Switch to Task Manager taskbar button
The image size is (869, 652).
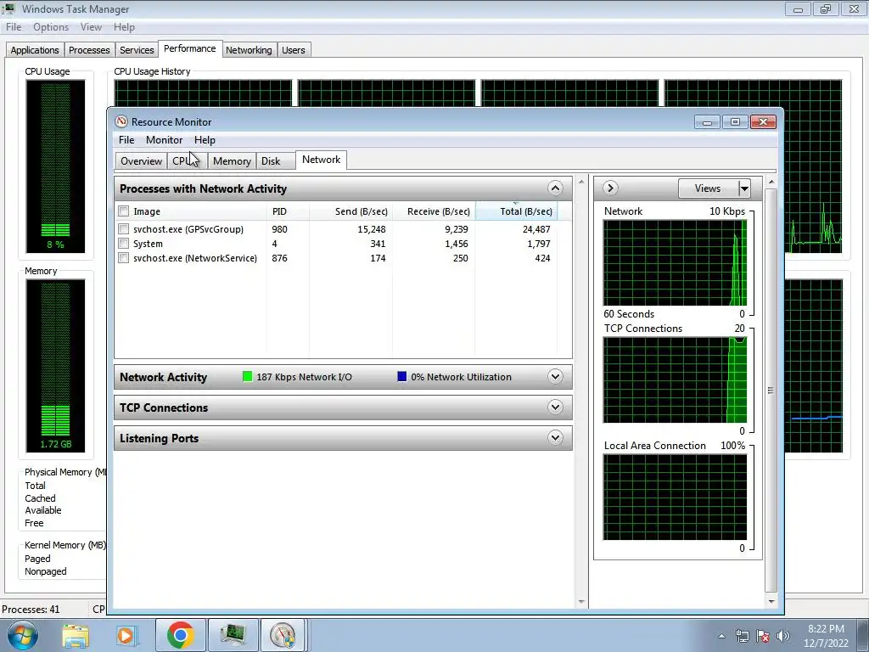233,635
